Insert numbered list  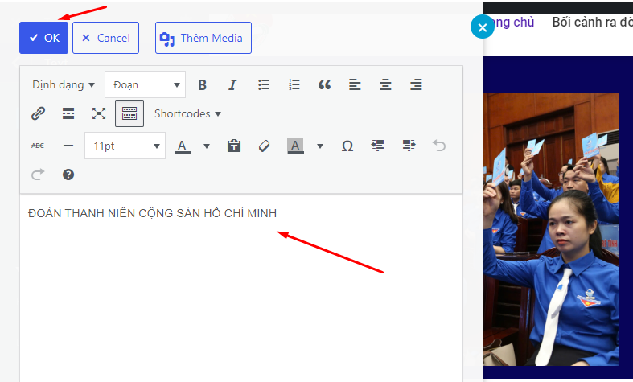click(x=294, y=84)
